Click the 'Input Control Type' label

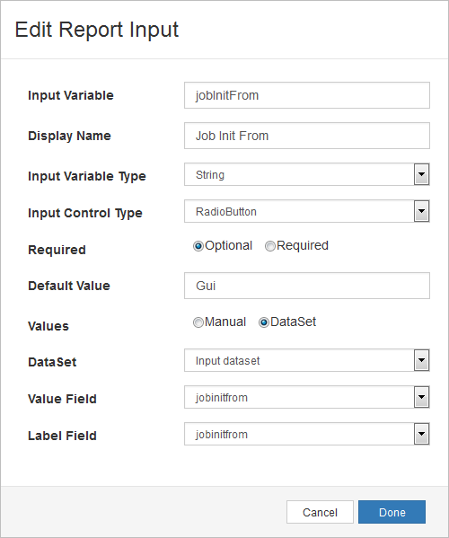[85, 213]
